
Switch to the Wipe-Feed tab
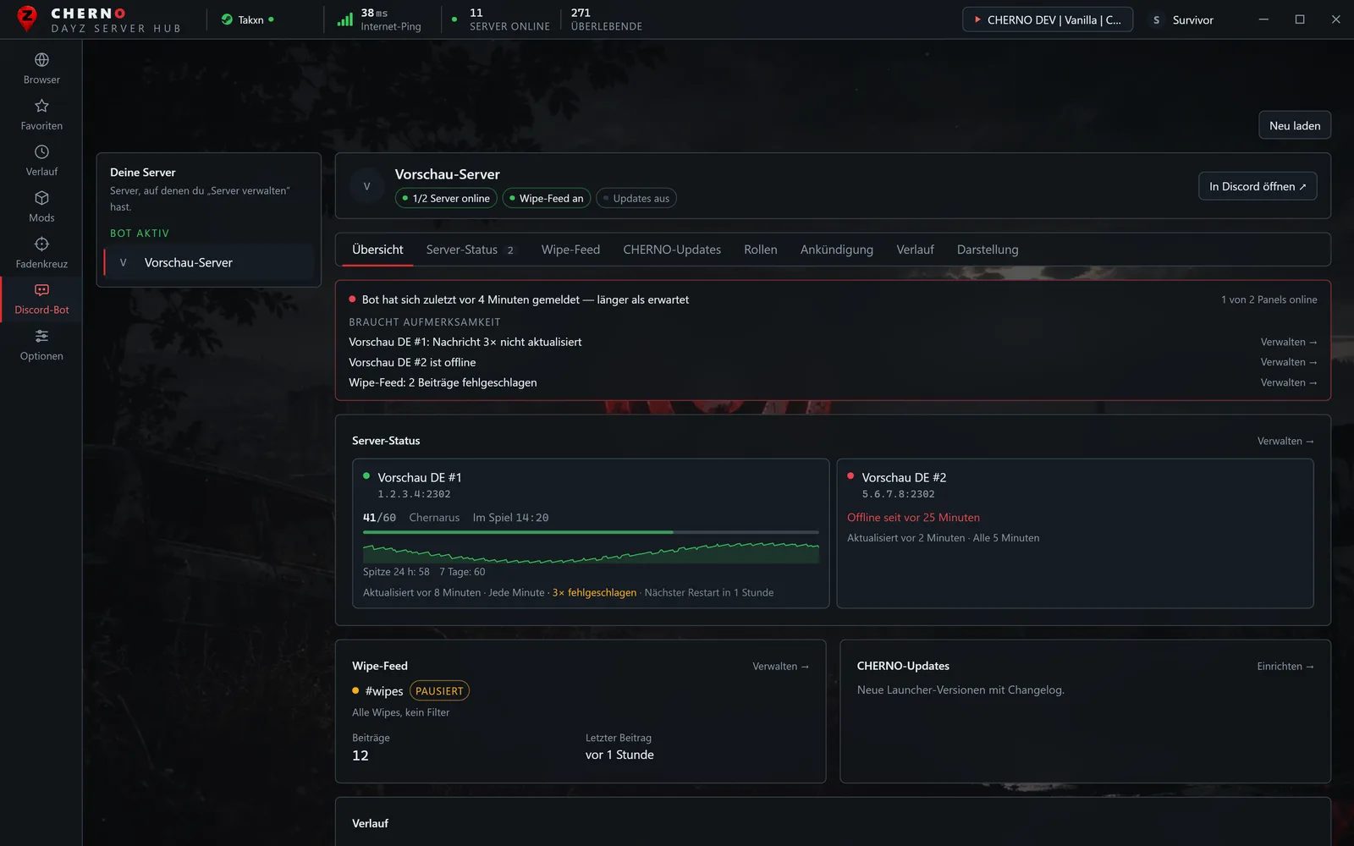(x=570, y=250)
